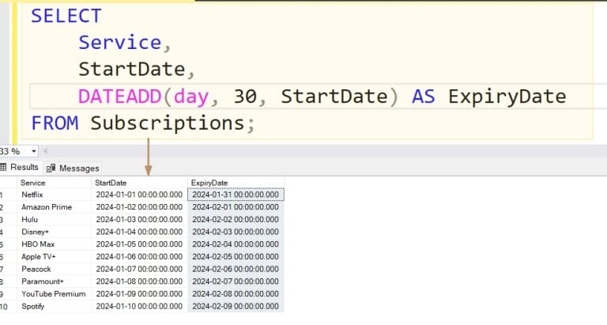Select the Spotify cell
The image size is (607, 325).
55,306
